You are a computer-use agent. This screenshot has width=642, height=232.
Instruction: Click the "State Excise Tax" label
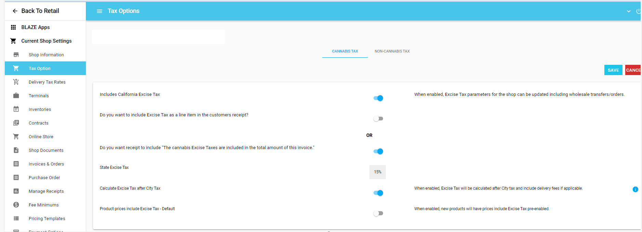114,168
